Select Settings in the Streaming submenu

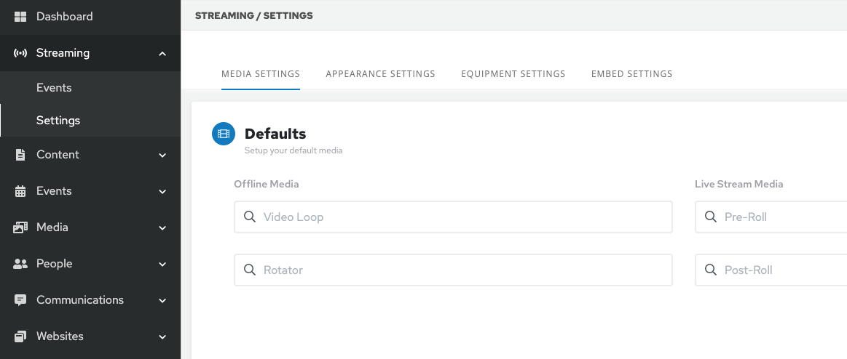point(58,121)
